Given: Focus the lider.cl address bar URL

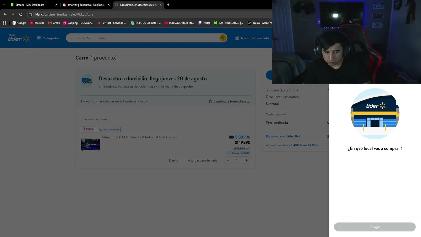Looking at the screenshot, I should pos(64,14).
